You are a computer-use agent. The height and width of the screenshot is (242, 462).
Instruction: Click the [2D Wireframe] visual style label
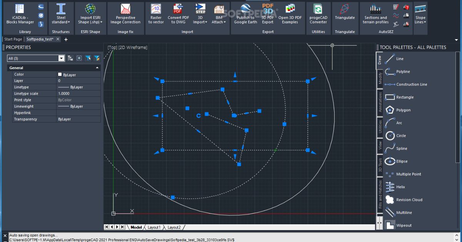(133, 47)
